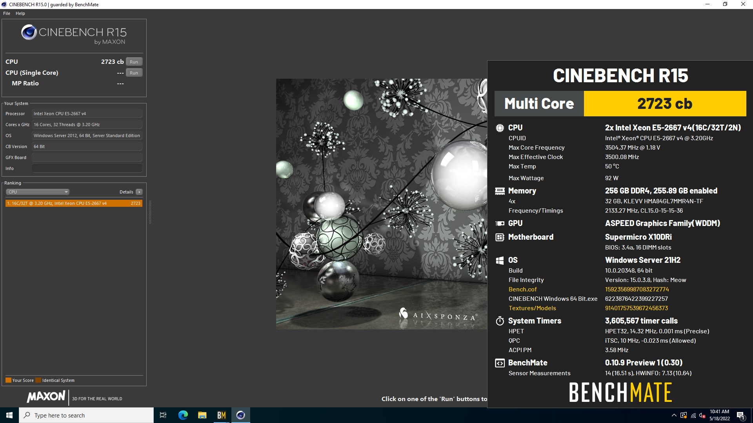Click the yellow 2723 cb score box
Viewport: 753px width, 423px height.
pos(665,104)
